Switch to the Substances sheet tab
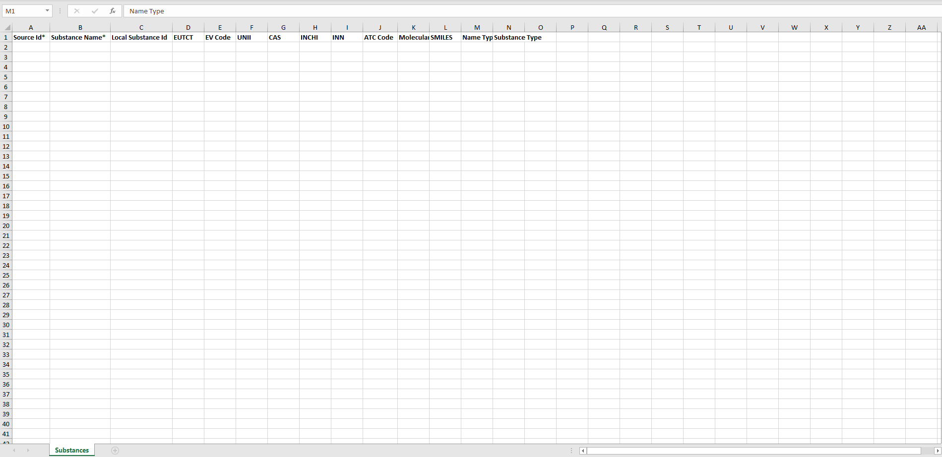The image size is (942, 457). click(72, 451)
